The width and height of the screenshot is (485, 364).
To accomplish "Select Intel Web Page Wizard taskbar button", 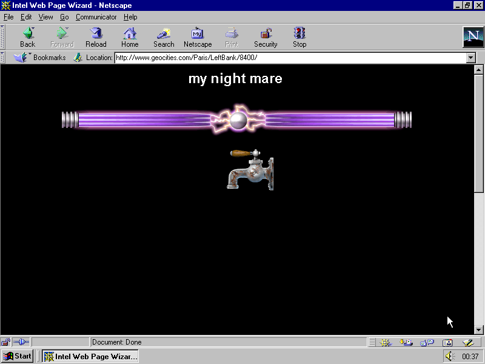I will point(90,356).
